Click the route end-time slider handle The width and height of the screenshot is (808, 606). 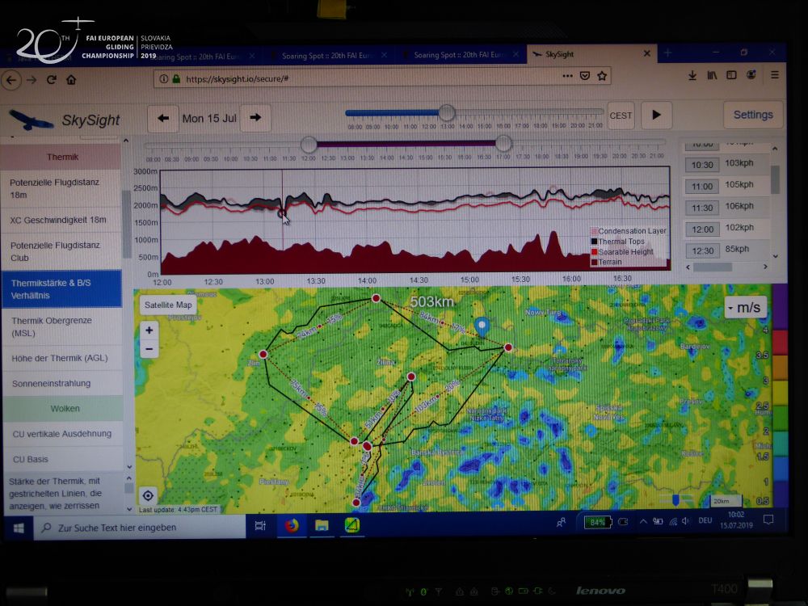pyautogui.click(x=503, y=143)
